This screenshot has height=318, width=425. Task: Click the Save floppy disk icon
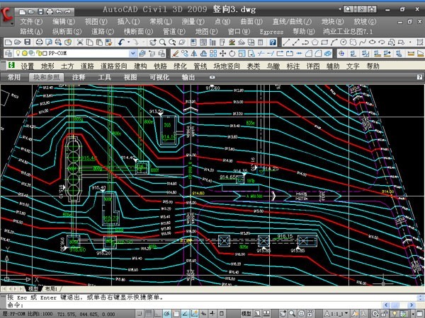point(25,42)
